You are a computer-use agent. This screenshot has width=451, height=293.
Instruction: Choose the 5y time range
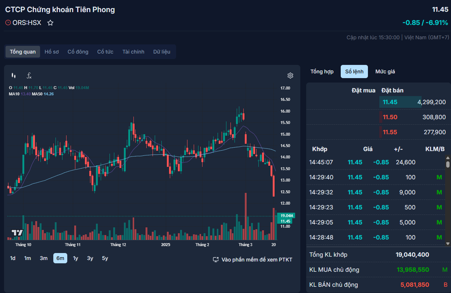pyautogui.click(x=105, y=258)
